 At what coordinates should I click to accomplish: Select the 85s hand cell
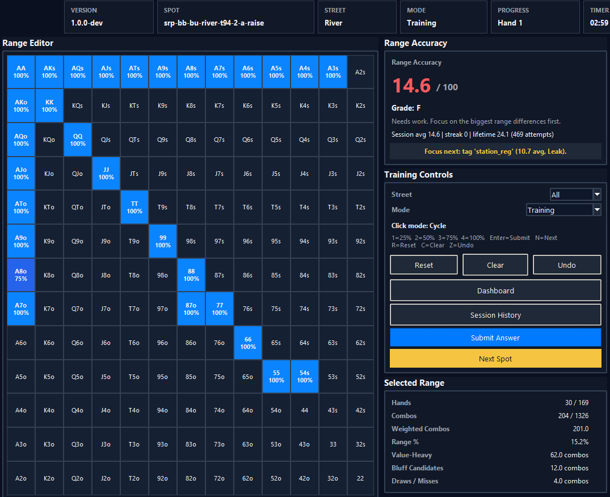(x=276, y=275)
